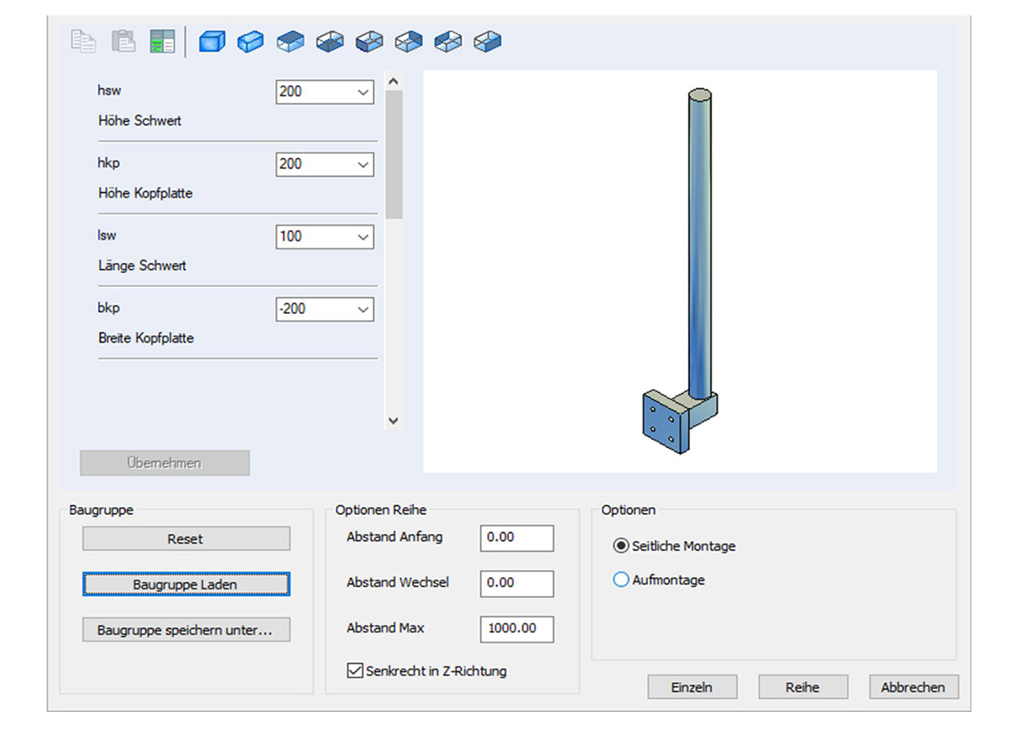Screen dimensions: 1018x730
Task: Select the rounded blue isometric view icon
Action: point(250,41)
